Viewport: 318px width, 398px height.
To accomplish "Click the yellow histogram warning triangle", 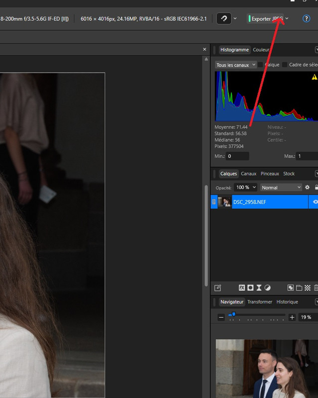I will tap(314, 77).
